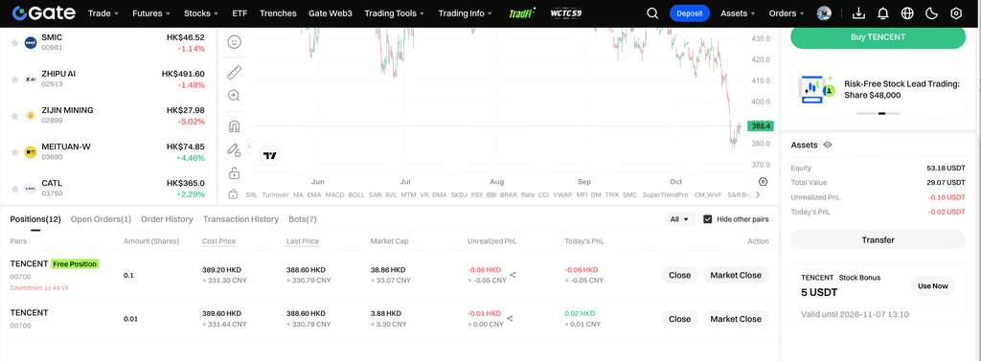Favorite ZHIPU AI with its star icon

point(14,79)
